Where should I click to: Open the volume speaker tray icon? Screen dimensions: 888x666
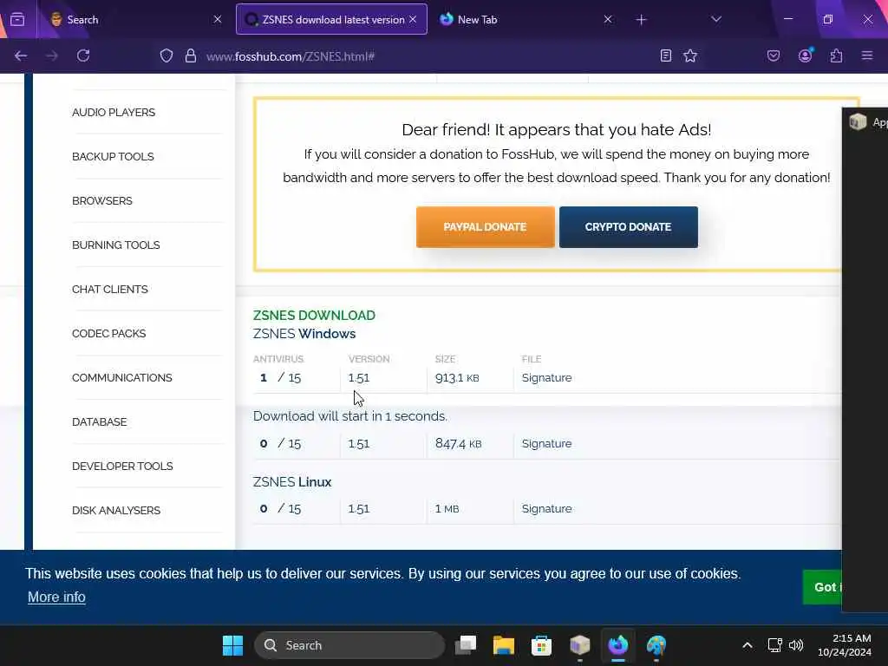coord(796,645)
